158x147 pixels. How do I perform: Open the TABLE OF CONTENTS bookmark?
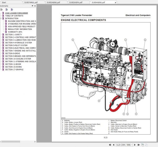(x=14, y=16)
